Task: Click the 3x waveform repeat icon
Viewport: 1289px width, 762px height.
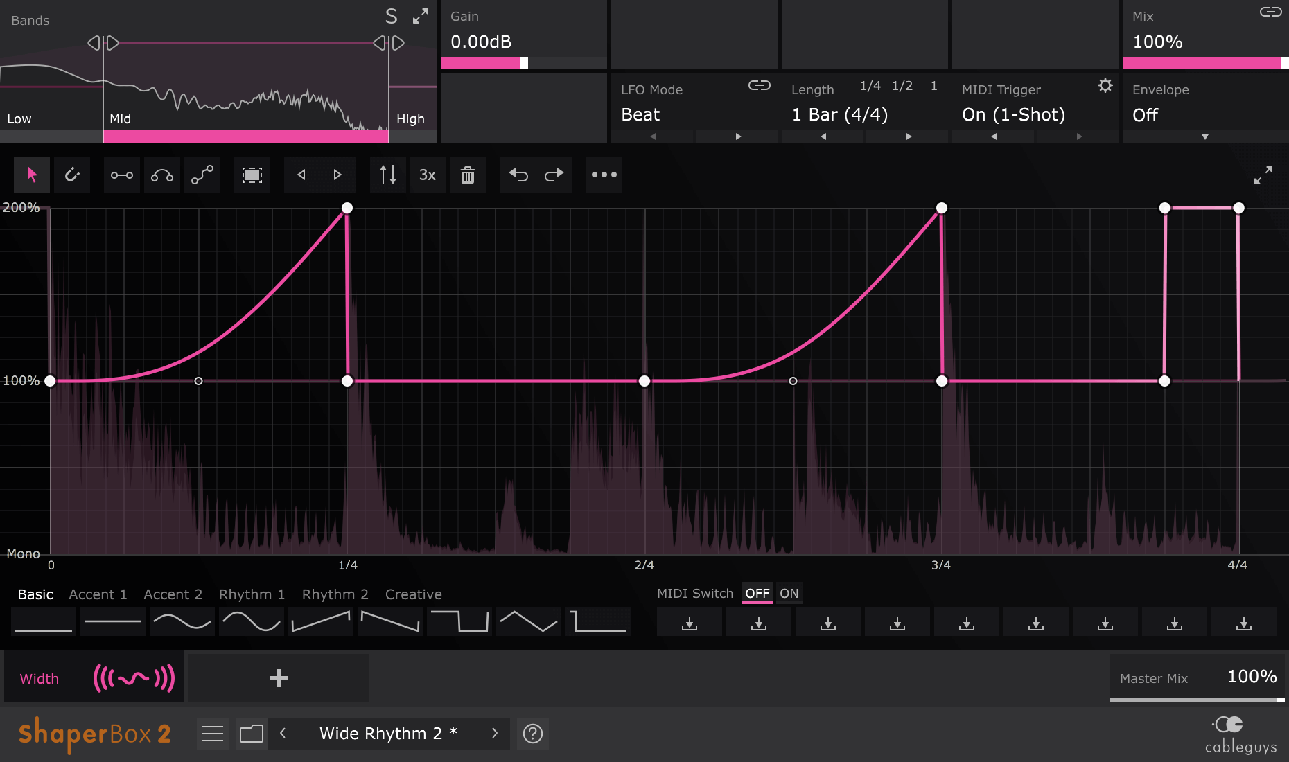Action: click(x=428, y=175)
